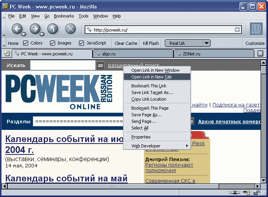The image size is (268, 197).
Task: Click the Customize toolbar button
Action: point(255,43)
